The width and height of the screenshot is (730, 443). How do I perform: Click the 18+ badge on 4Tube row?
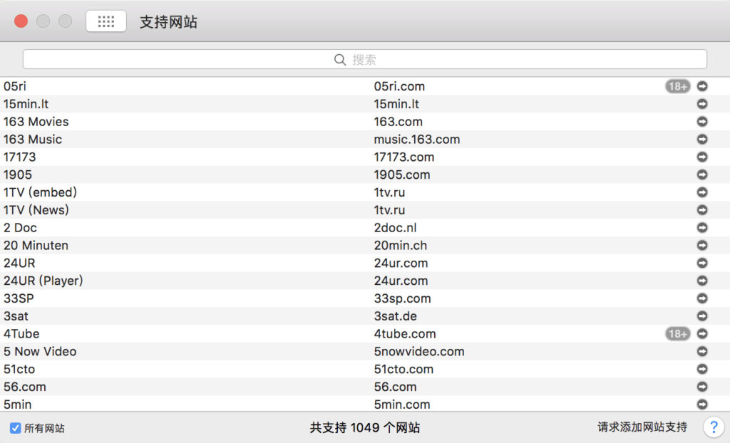pyautogui.click(x=677, y=333)
